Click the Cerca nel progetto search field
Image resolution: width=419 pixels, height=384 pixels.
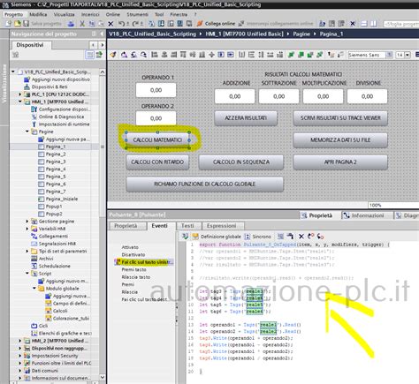click(401, 24)
